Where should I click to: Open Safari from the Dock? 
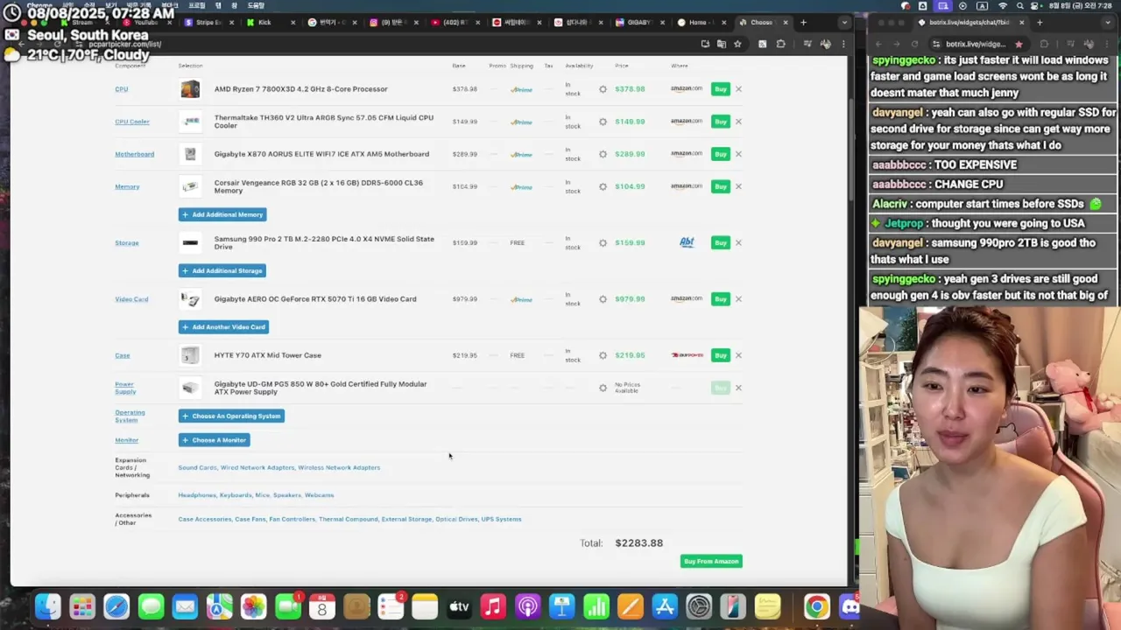pos(116,606)
